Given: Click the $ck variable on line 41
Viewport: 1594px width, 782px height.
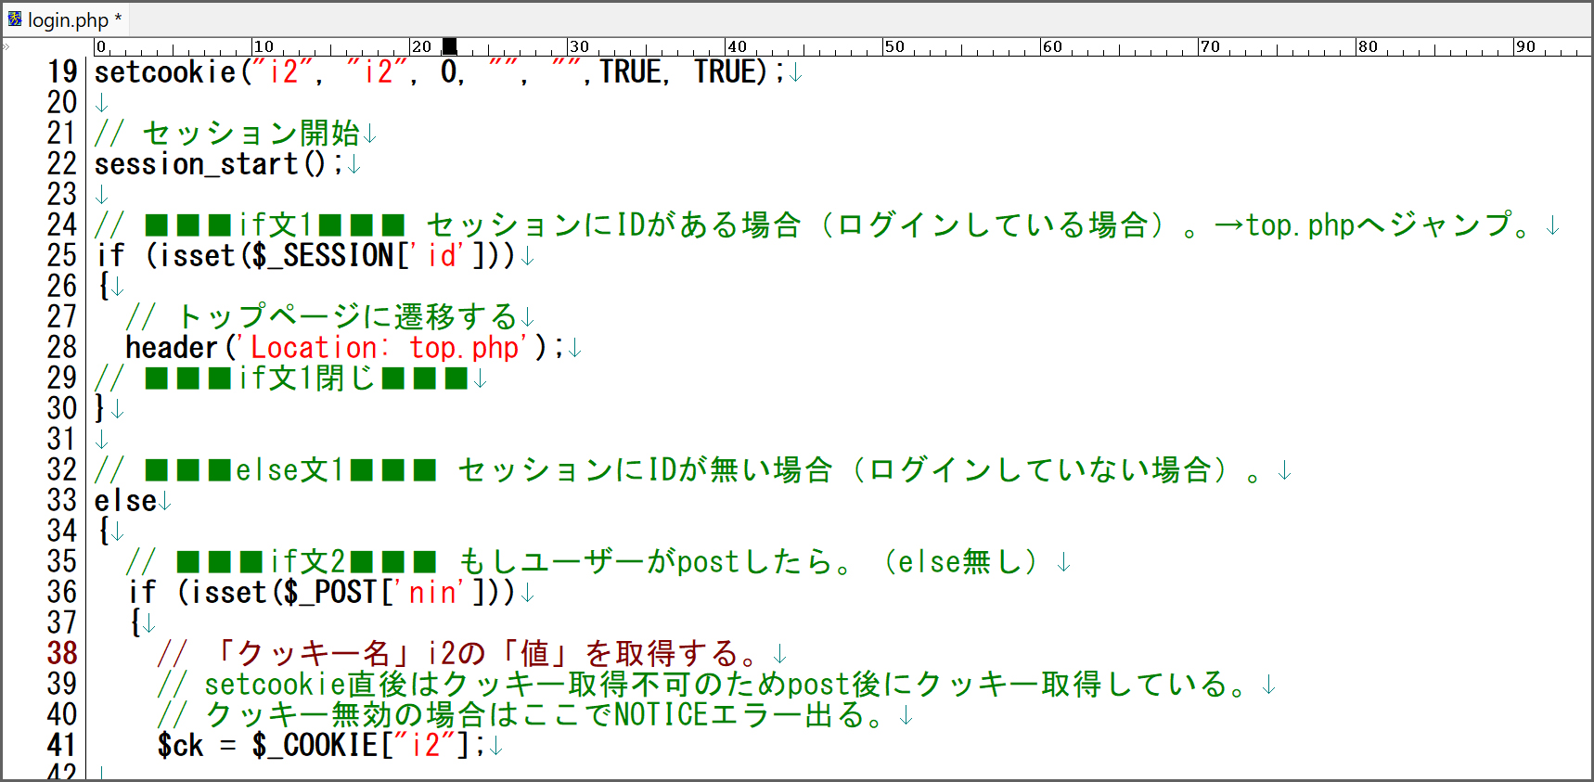Looking at the screenshot, I should [180, 745].
